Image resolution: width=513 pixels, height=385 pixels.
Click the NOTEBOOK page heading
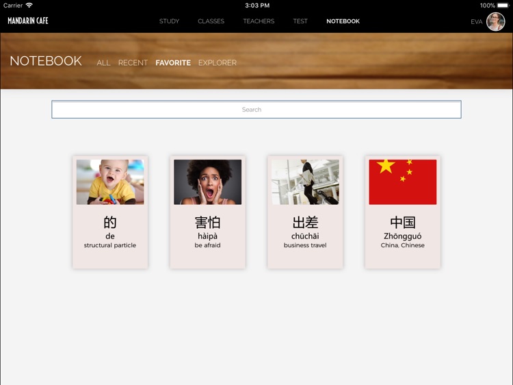46,61
